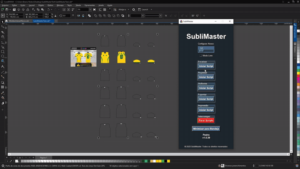The height and width of the screenshot is (169, 300).
Task: Adjust the Configurar Atraso slider
Action: click(x=206, y=51)
